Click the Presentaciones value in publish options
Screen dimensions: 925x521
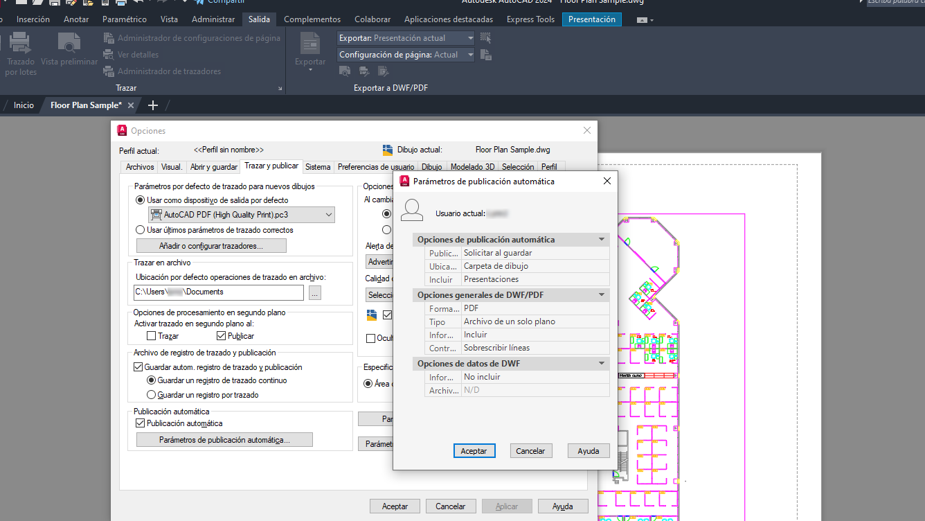pos(535,279)
